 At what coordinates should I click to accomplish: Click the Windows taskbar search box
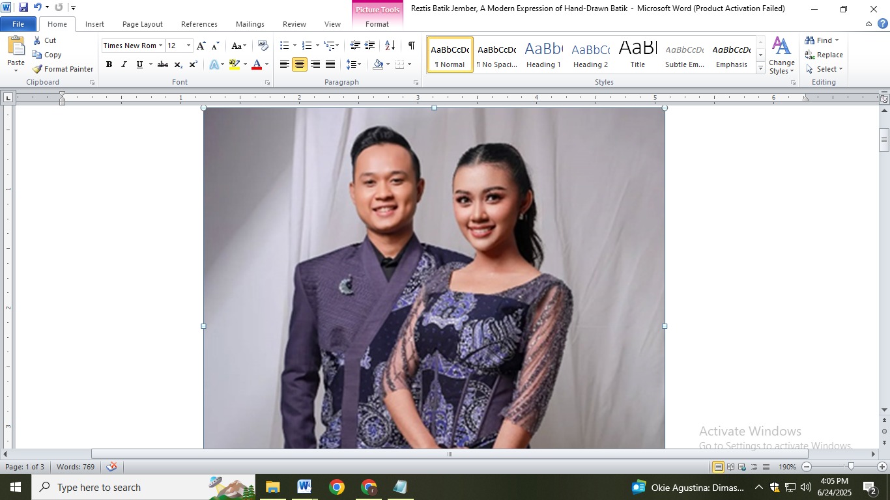click(x=117, y=488)
